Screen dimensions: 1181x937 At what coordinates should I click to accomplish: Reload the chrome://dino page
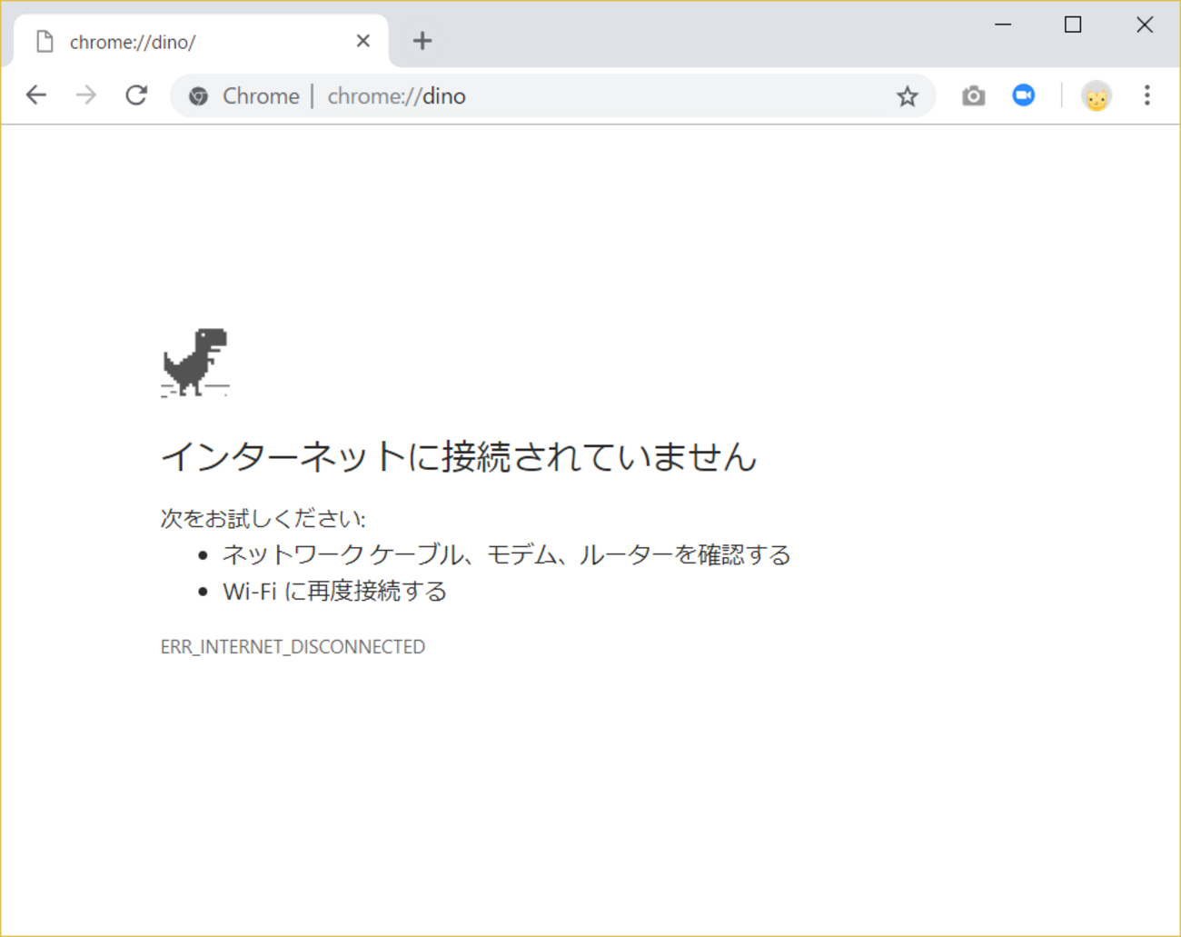(136, 95)
